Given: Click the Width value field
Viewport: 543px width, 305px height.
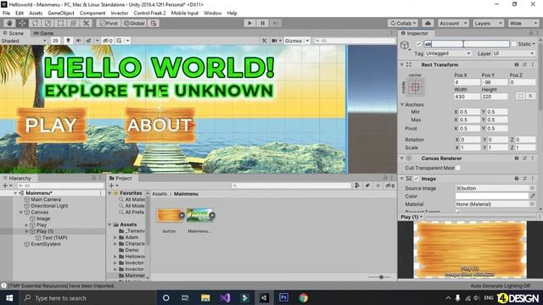Looking at the screenshot, I should pos(467,97).
